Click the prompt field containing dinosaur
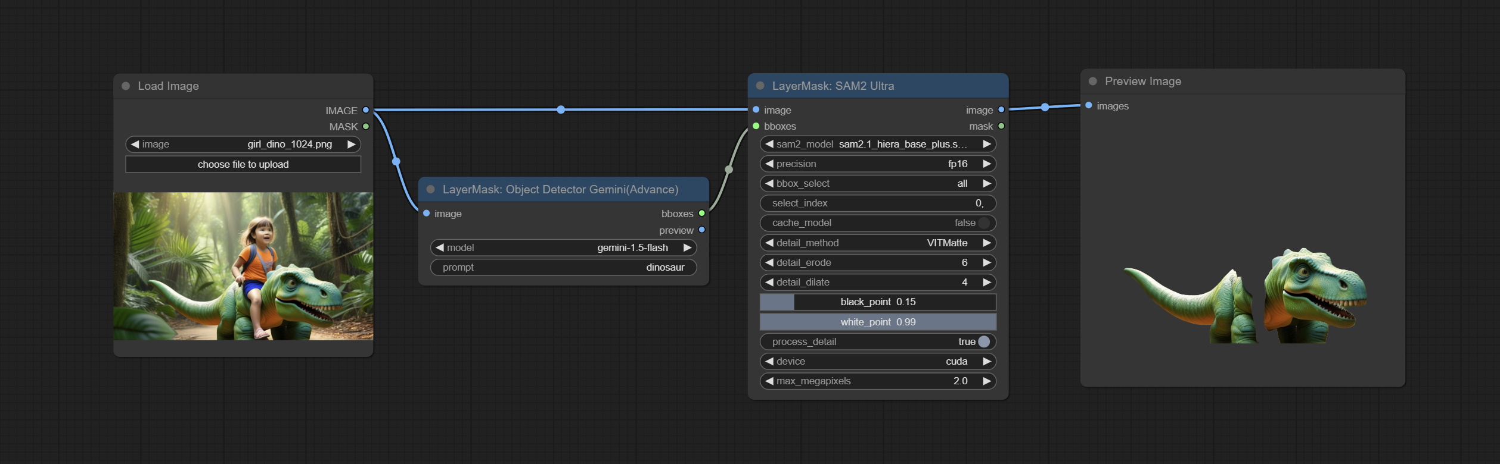Image resolution: width=1500 pixels, height=464 pixels. [x=563, y=268]
